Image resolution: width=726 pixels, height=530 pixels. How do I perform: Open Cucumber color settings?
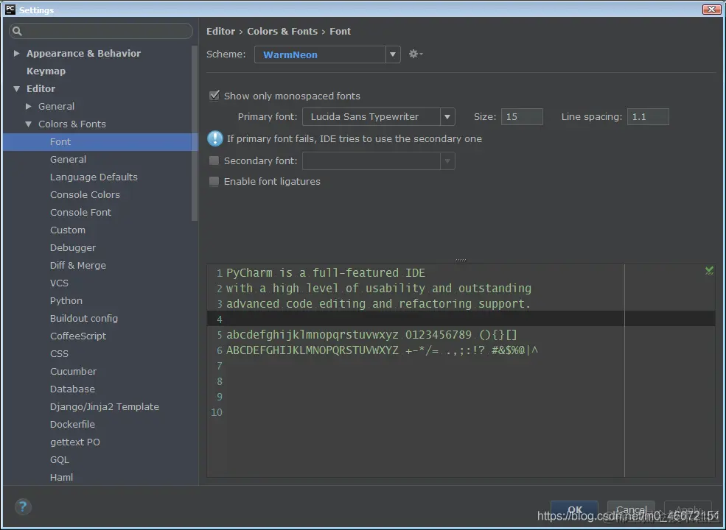point(73,371)
